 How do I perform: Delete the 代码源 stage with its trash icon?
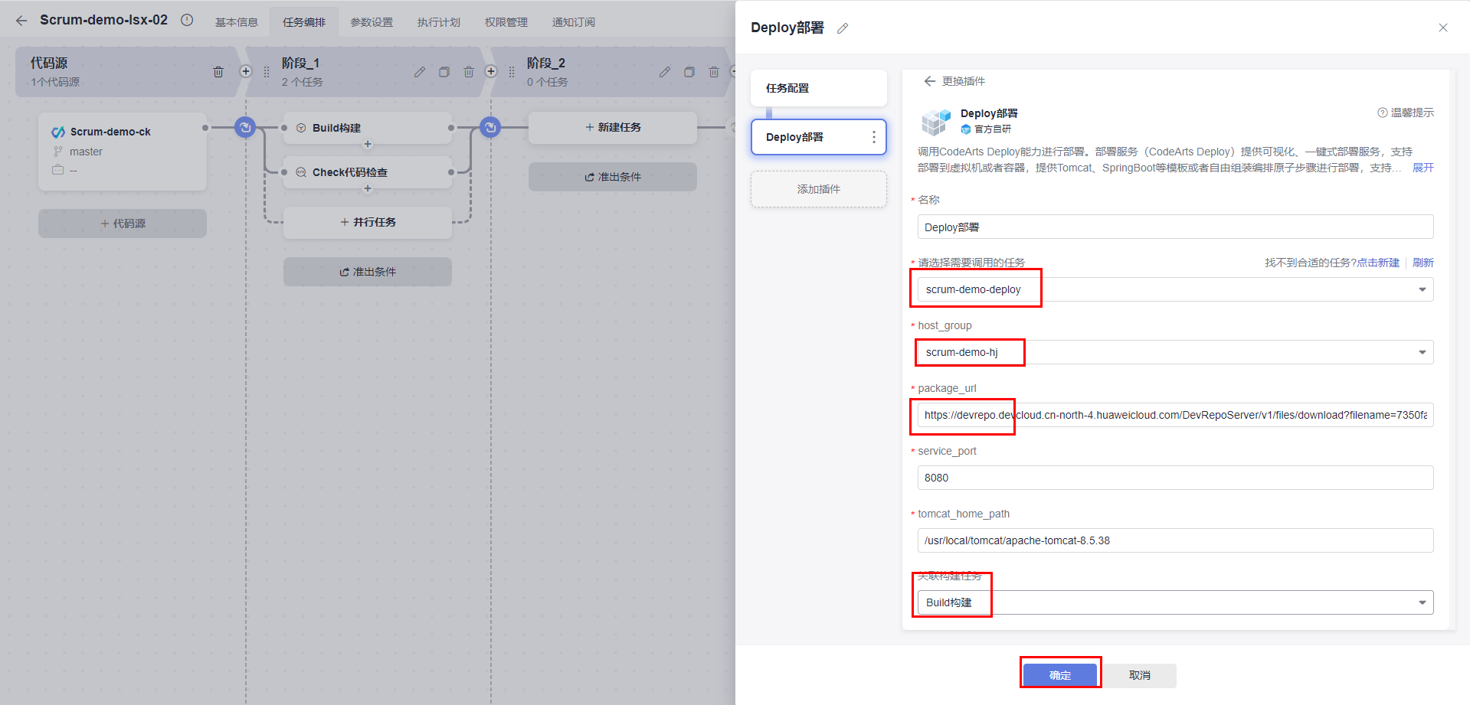(218, 72)
